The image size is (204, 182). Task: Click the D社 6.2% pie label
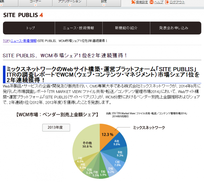pos(111,170)
